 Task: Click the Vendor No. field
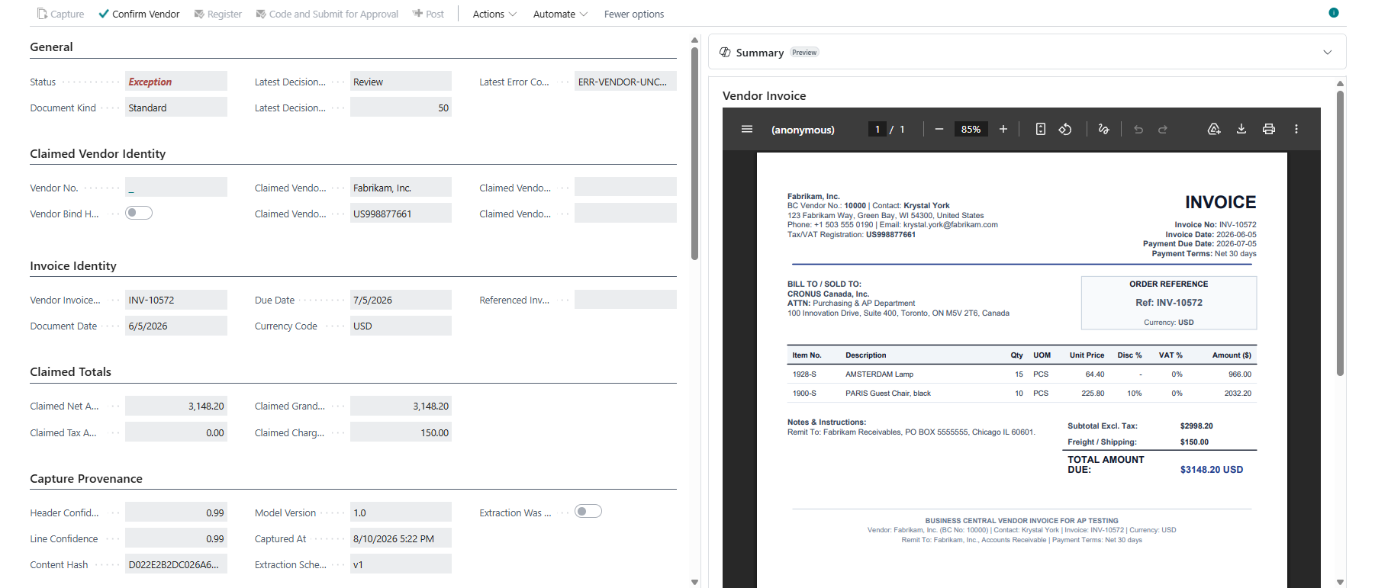pyautogui.click(x=176, y=188)
